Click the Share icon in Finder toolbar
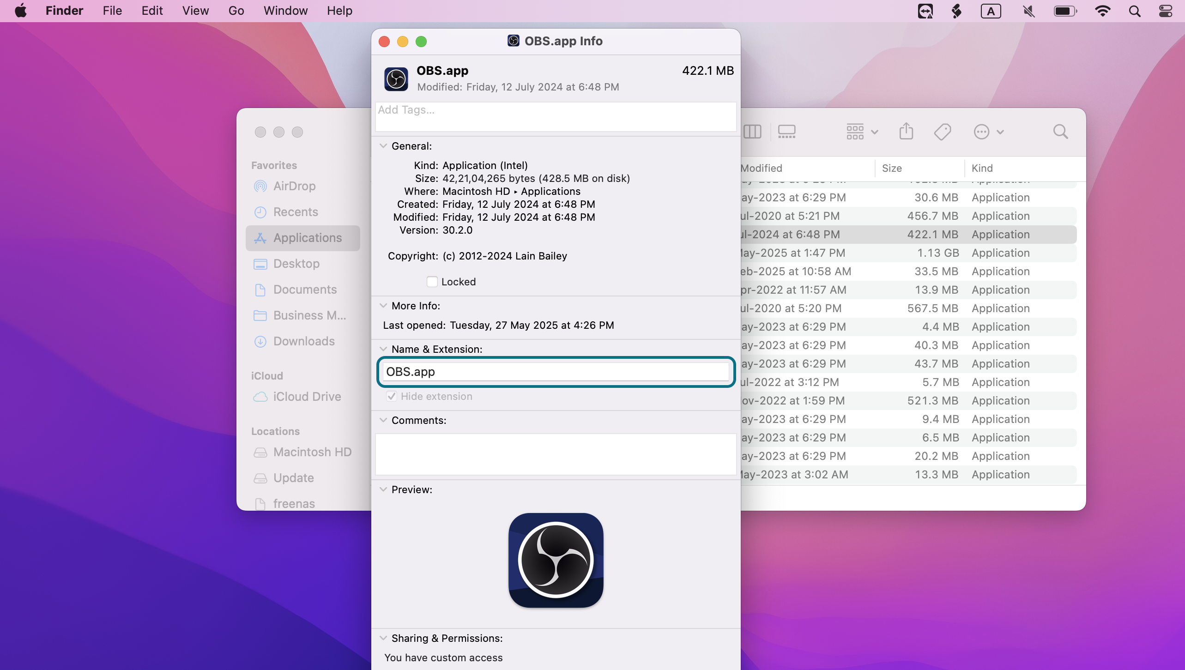 tap(906, 132)
